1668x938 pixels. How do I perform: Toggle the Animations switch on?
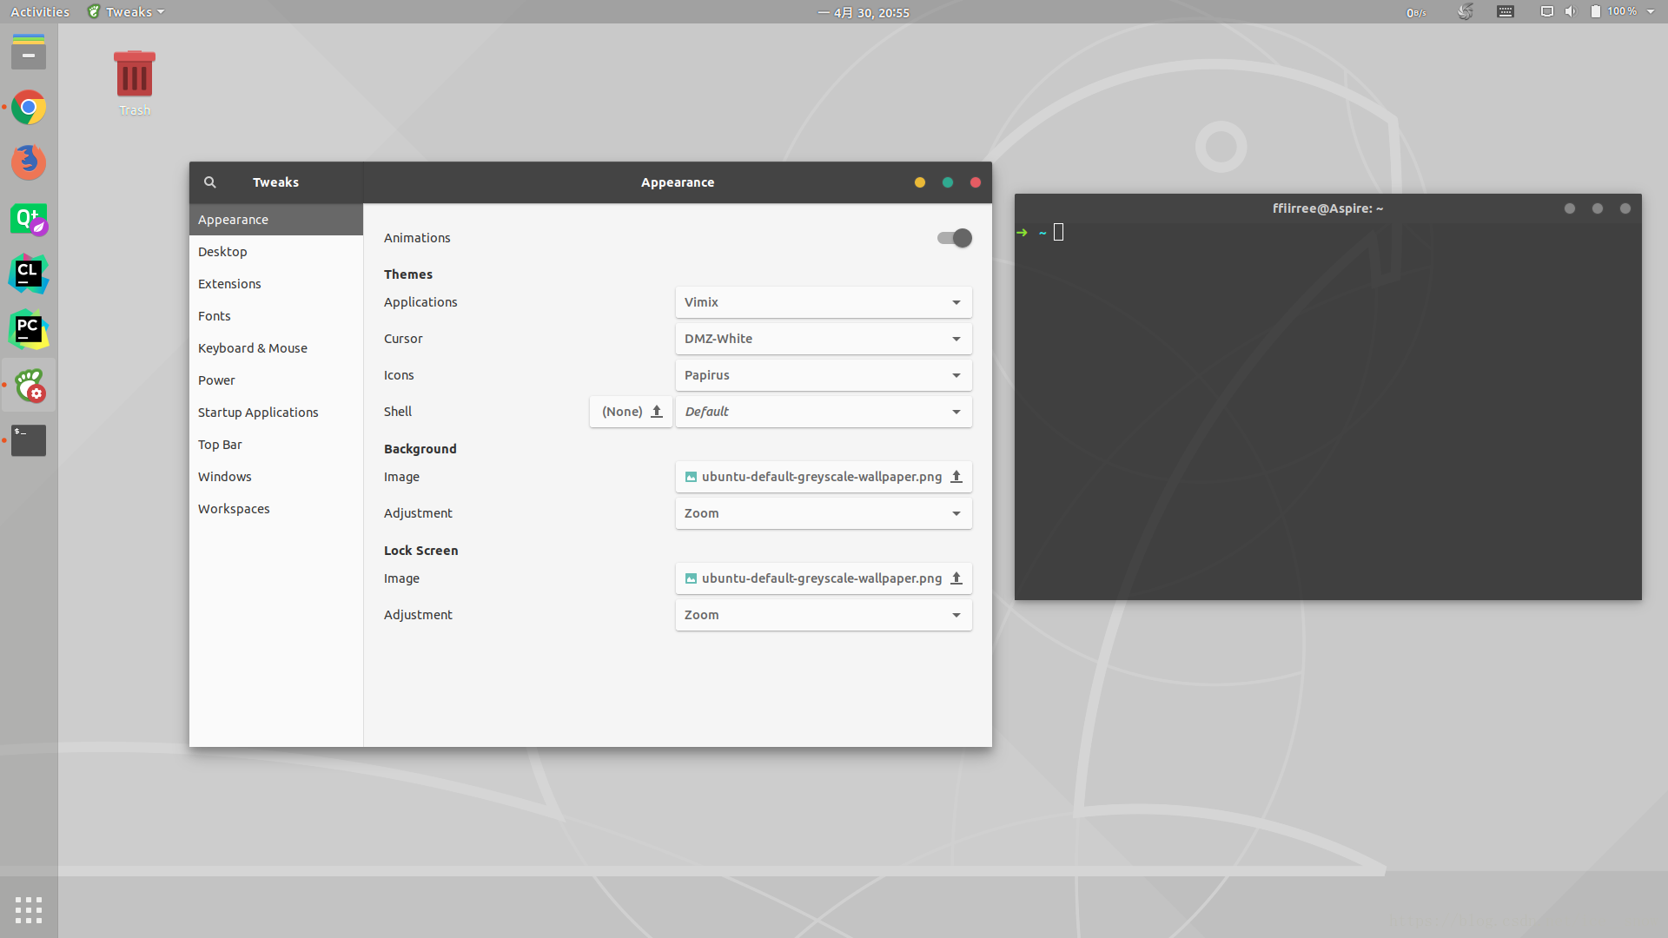[953, 237]
